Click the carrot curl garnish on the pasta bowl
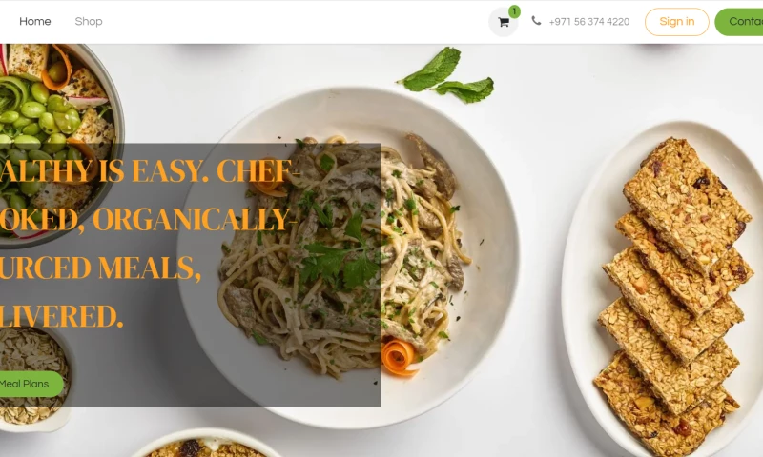The height and width of the screenshot is (457, 763). [398, 357]
